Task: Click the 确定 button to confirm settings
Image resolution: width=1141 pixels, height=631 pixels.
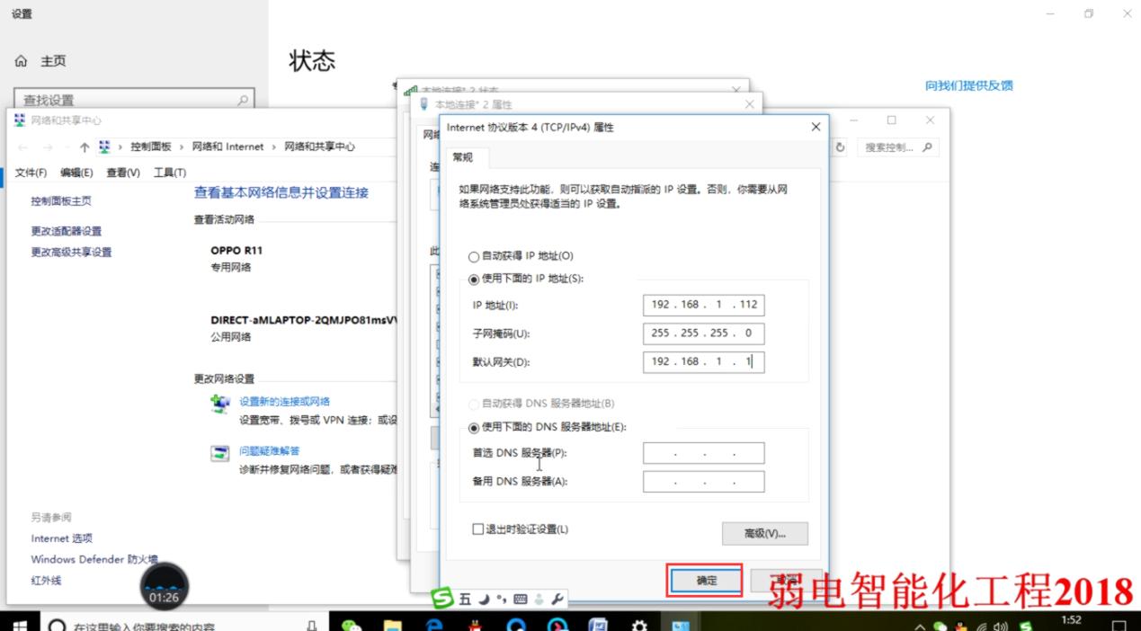Action: [704, 581]
